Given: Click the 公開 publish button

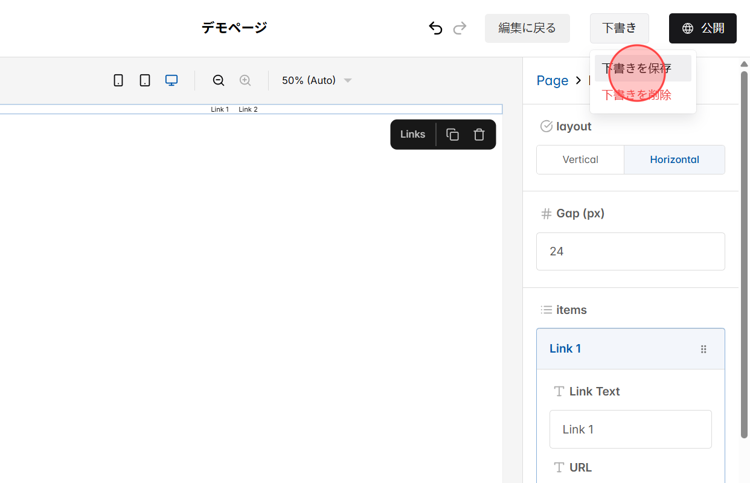Looking at the screenshot, I should coord(702,28).
